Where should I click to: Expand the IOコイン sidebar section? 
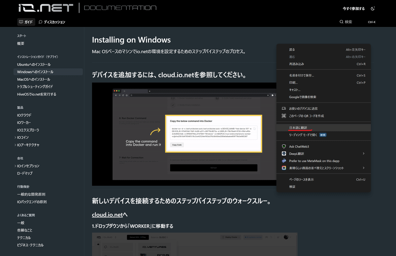tap(15, 137)
